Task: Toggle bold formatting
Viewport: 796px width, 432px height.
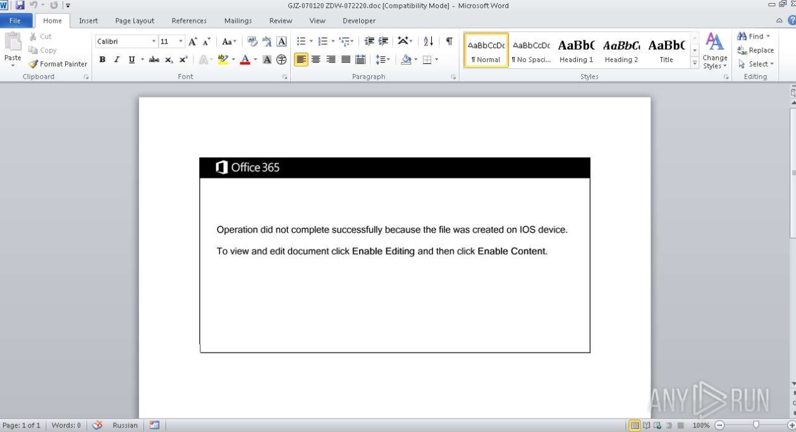Action: pos(102,59)
